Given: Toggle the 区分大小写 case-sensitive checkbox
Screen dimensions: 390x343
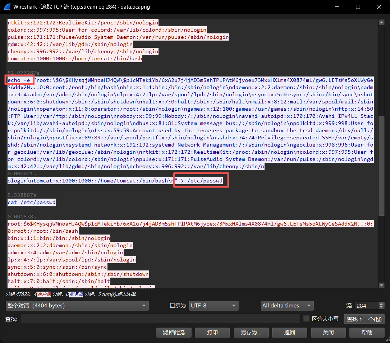Looking at the screenshot, I should tap(306, 319).
